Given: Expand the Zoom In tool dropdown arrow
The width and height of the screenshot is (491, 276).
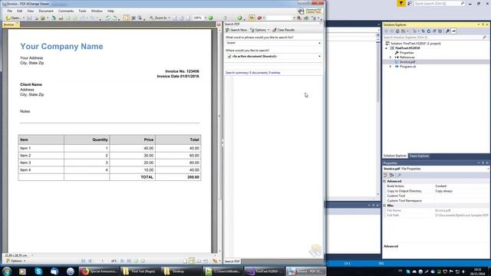Looking at the screenshot, I should [169, 18].
